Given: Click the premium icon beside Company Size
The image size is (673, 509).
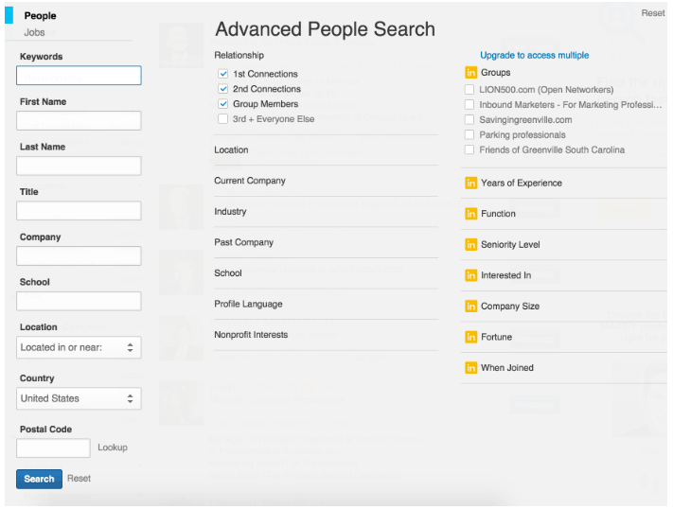Looking at the screenshot, I should tap(470, 307).
